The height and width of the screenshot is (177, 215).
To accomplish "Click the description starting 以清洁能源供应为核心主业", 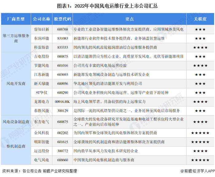I will coord(128,56).
